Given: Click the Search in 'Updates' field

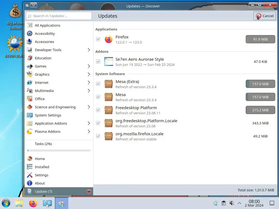Looking at the screenshot, I should pos(59,16).
